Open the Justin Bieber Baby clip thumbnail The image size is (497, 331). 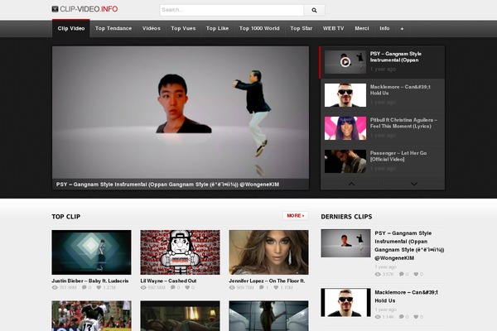click(x=91, y=252)
